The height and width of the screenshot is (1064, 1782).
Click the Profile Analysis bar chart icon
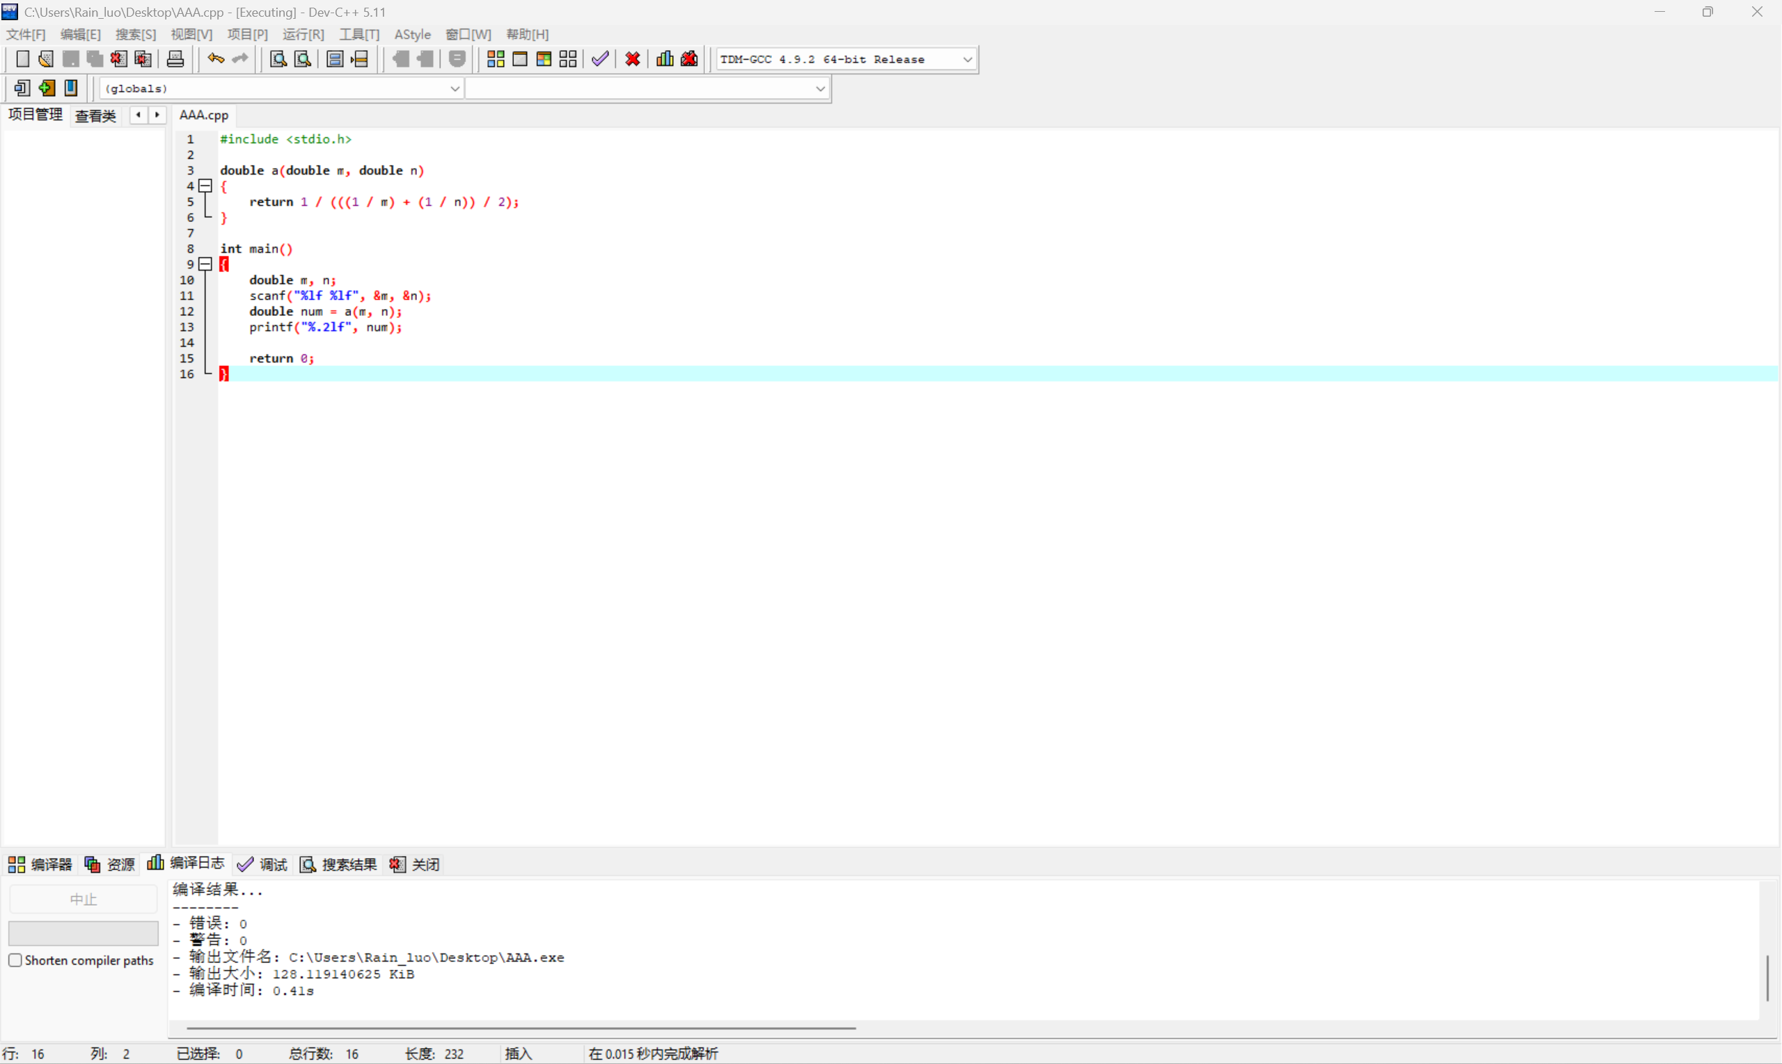coord(665,58)
